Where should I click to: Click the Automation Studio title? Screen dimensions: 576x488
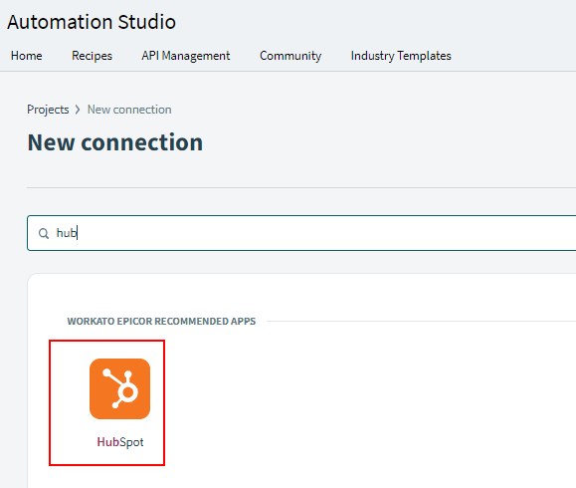(92, 22)
